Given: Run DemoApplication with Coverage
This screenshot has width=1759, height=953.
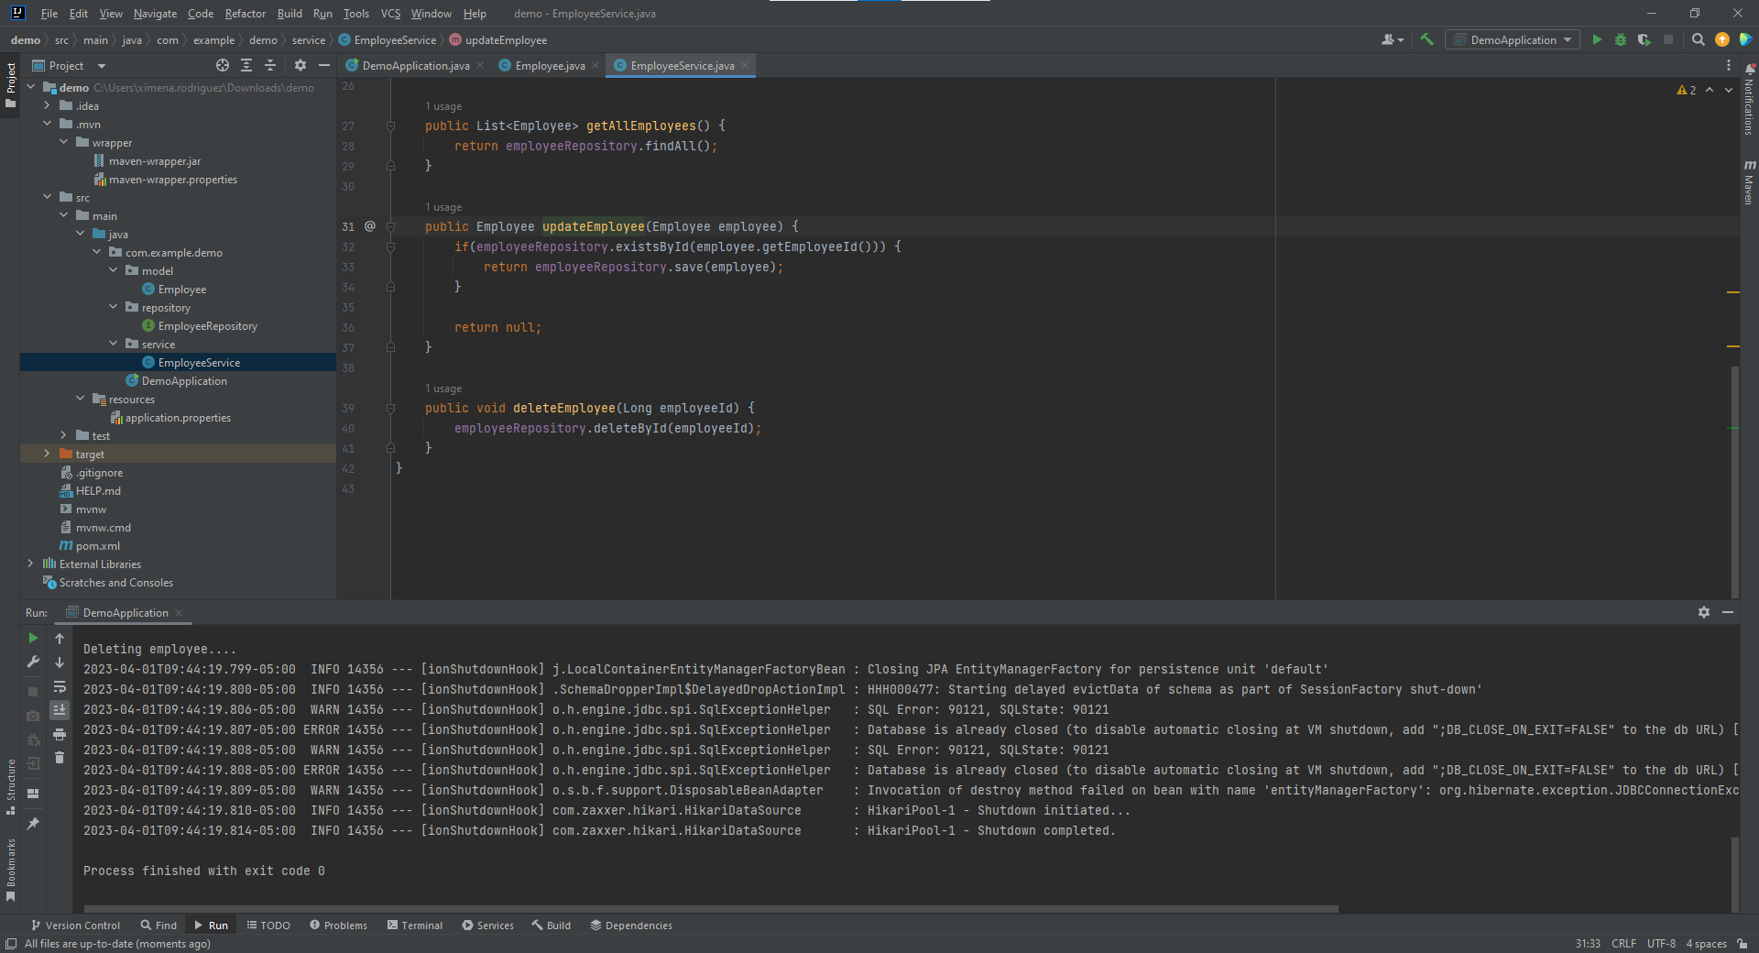Looking at the screenshot, I should (x=1644, y=39).
